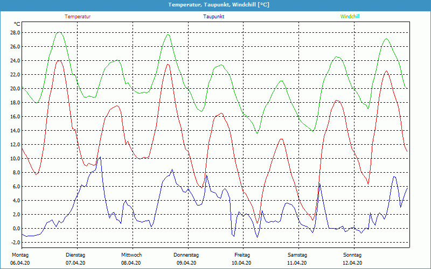Click the -2,0 y-axis value
Viewport: 431px width, 269px height.
tap(15, 243)
